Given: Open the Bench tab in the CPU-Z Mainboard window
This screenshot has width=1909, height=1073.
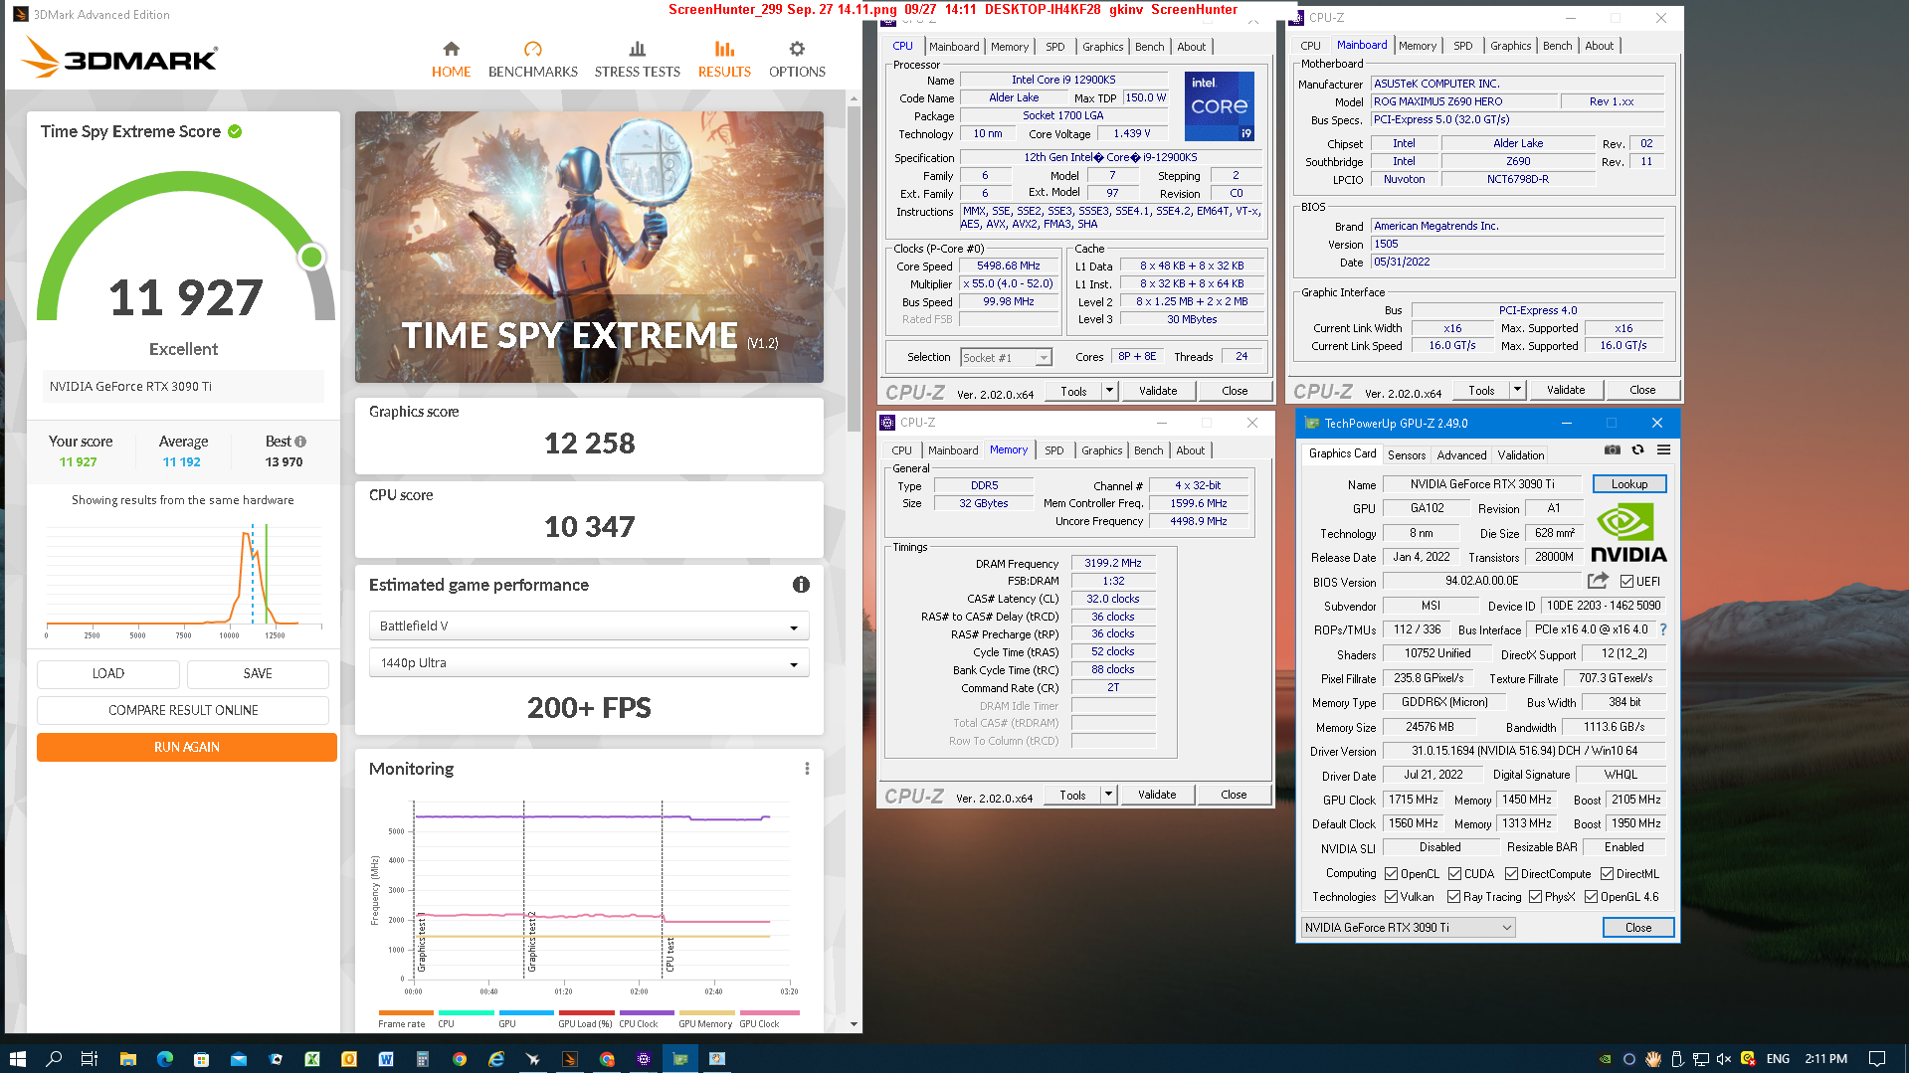Looking at the screenshot, I should click(1557, 46).
